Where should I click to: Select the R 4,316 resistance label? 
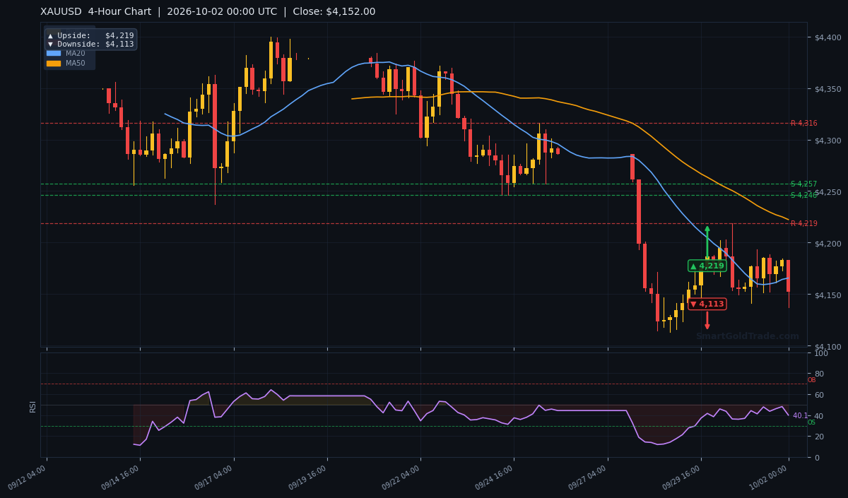click(x=803, y=123)
